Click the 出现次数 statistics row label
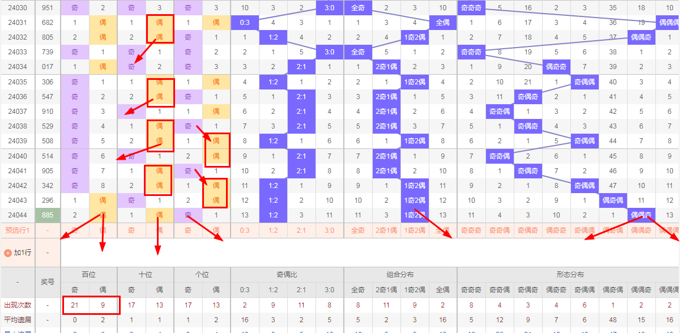The image size is (682, 333). (17, 305)
